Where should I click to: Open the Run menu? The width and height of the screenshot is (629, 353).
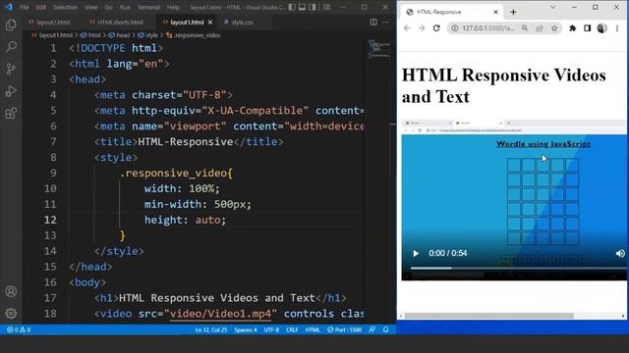point(125,7)
